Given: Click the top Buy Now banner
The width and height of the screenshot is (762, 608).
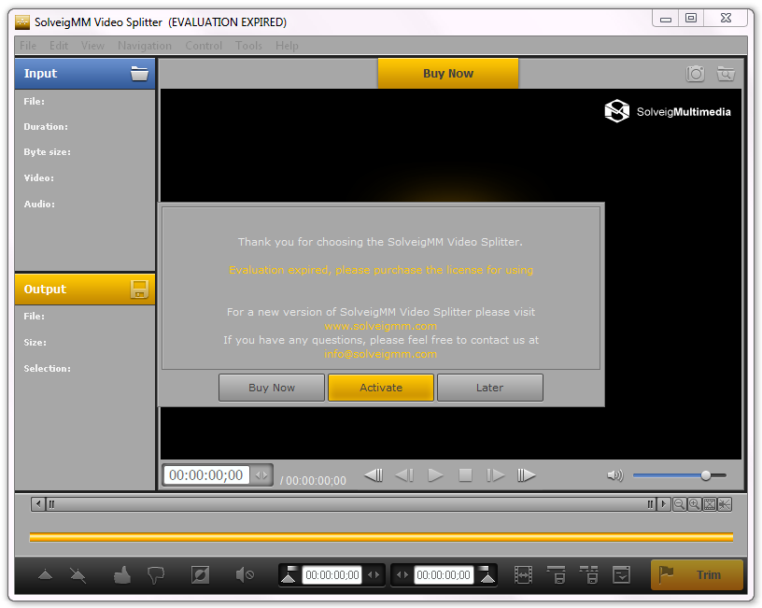Looking at the screenshot, I should [448, 74].
